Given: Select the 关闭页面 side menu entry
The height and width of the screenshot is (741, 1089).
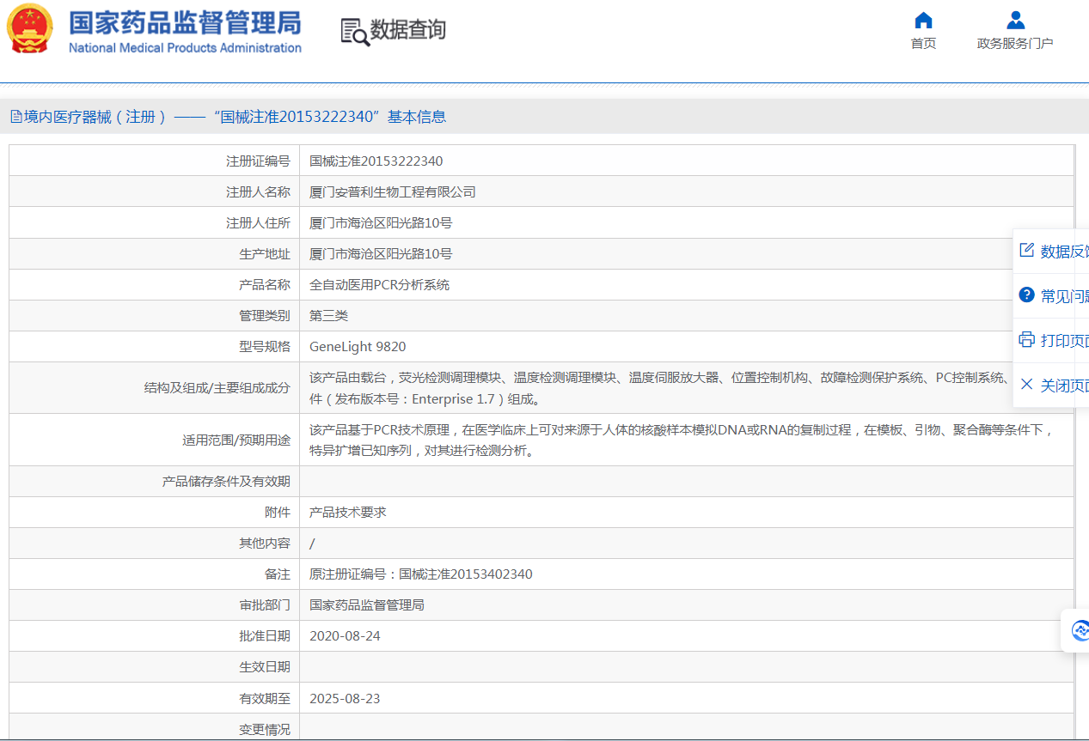Looking at the screenshot, I should click(1051, 386).
